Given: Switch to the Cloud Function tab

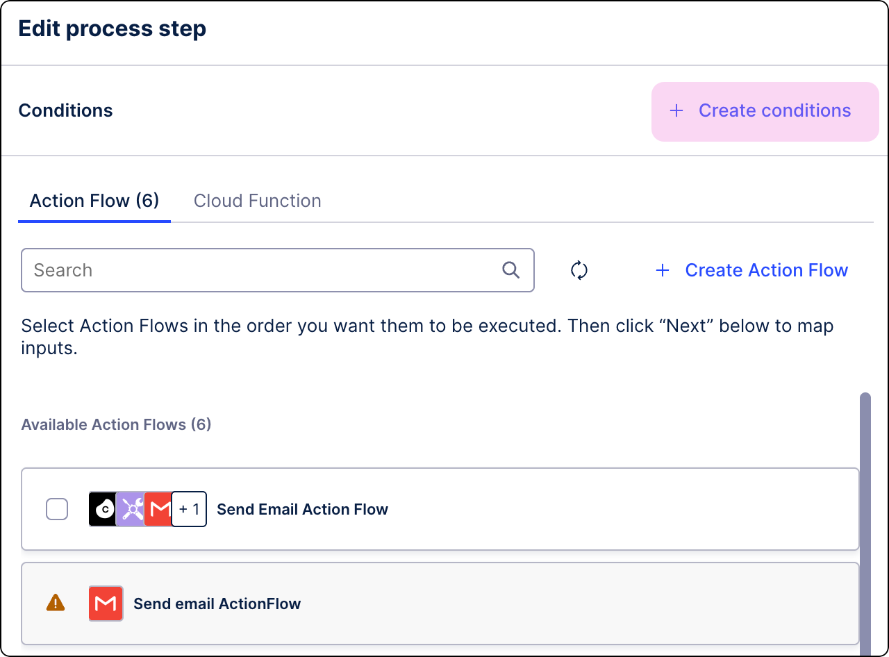Looking at the screenshot, I should pos(258,201).
